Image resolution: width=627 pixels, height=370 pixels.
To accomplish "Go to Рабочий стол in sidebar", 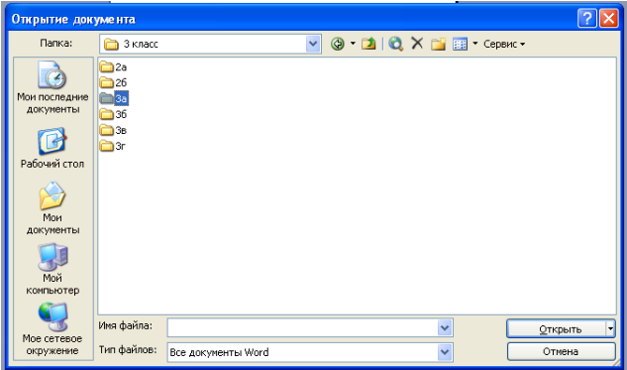I will (x=52, y=148).
